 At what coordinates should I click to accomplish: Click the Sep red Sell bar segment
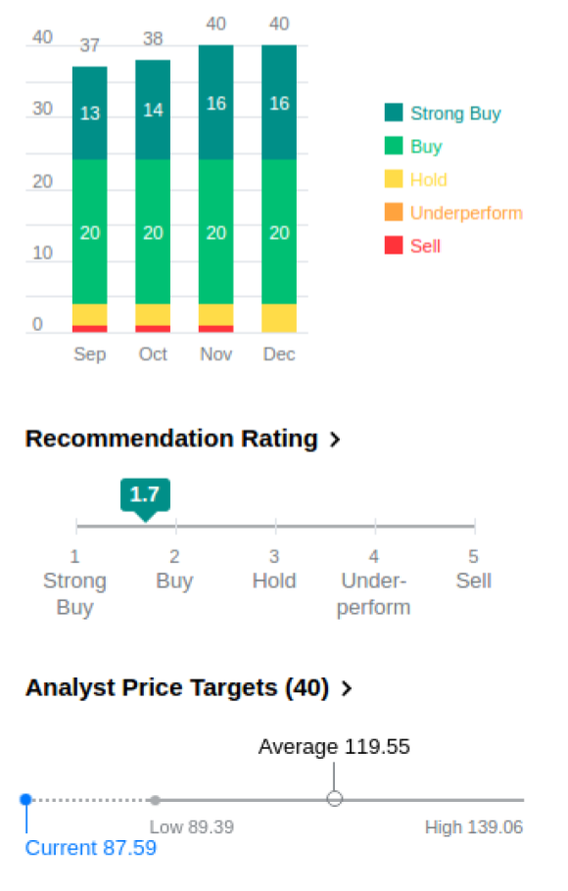tap(90, 329)
